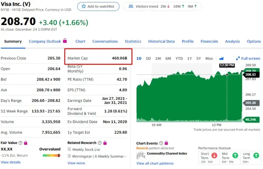Image resolution: width=263 pixels, height=169 pixels.
Task: Click the Long Term green up arrow
Action: pos(256,155)
